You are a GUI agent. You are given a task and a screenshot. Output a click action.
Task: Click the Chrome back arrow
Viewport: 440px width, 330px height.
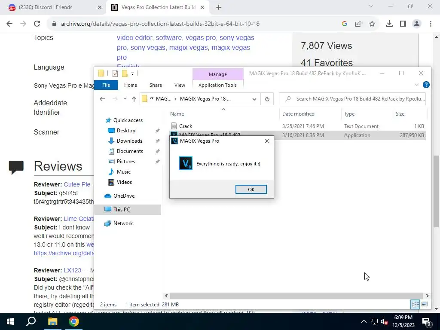tap(9, 24)
